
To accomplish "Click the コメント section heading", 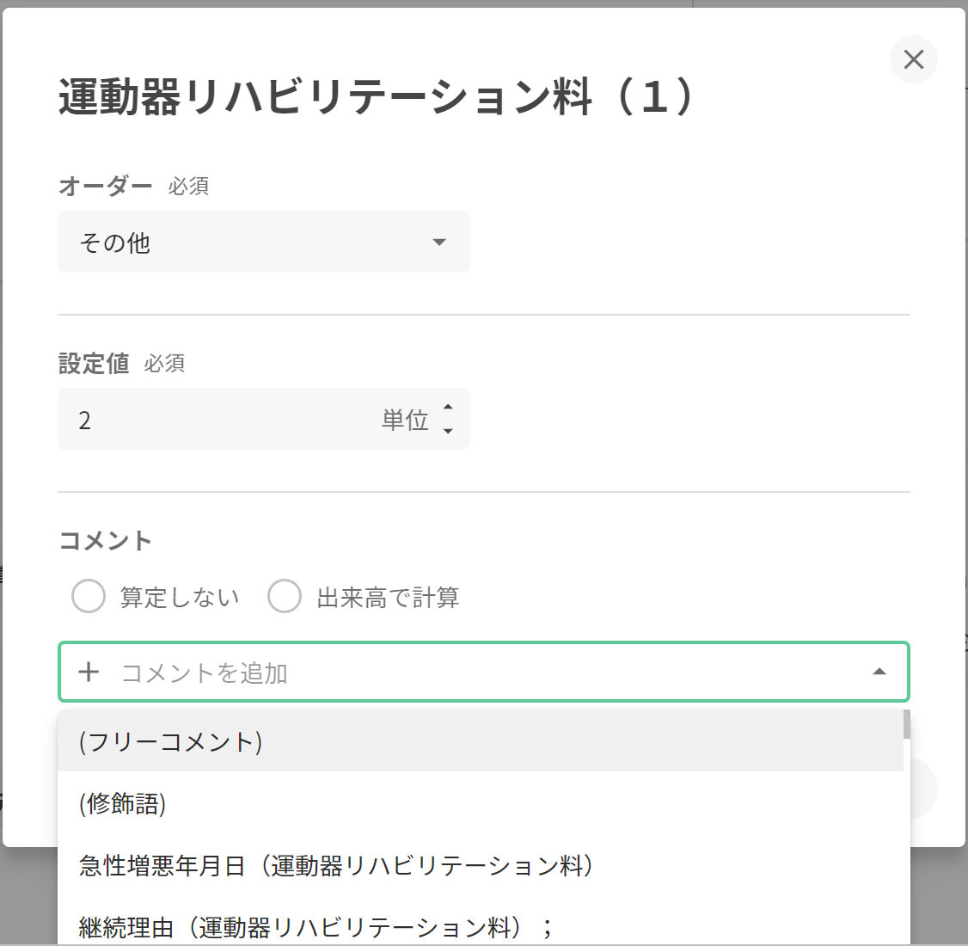I will [105, 541].
